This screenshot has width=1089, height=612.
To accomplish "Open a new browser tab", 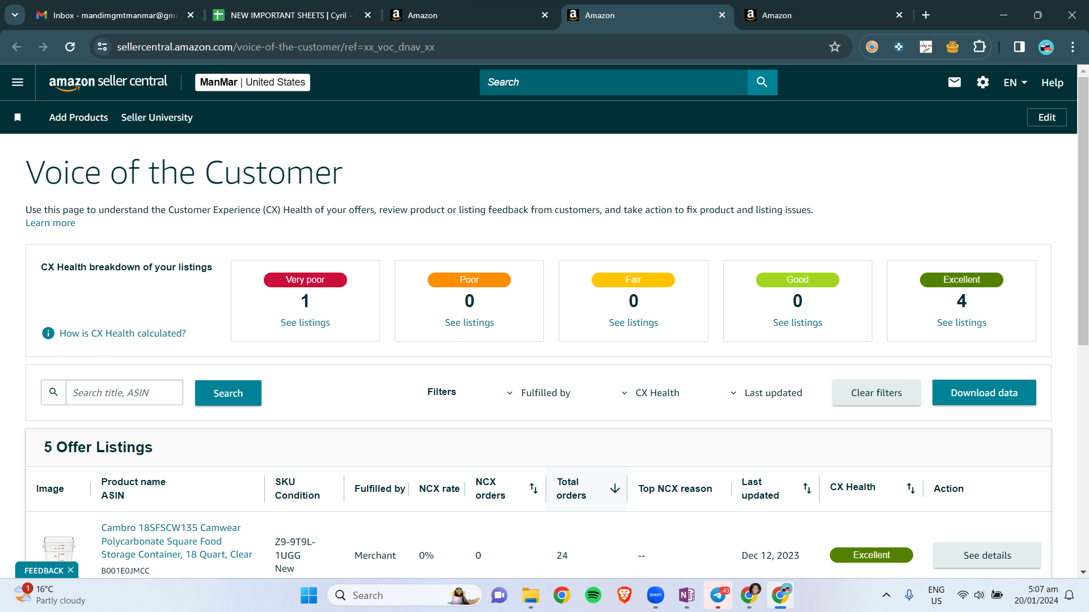I will 926,15.
